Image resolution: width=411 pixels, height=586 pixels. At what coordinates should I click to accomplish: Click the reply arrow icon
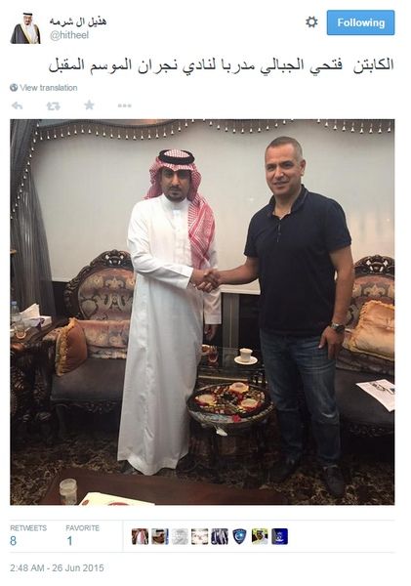(18, 105)
